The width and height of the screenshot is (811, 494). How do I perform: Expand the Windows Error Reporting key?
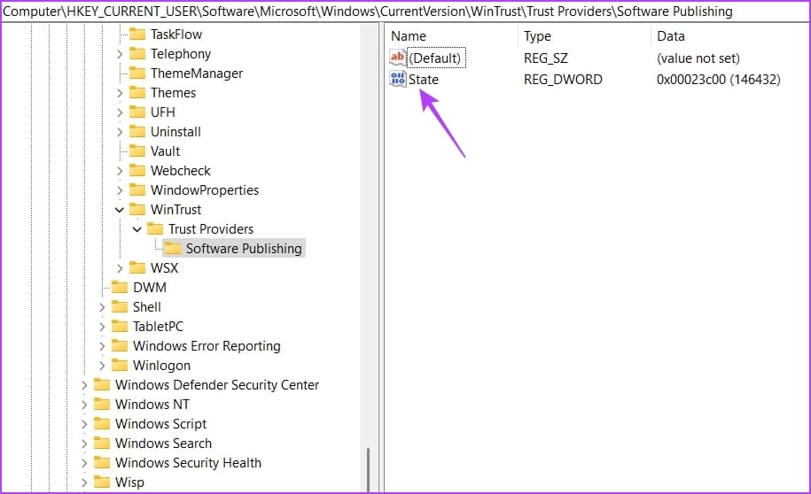[x=102, y=345]
